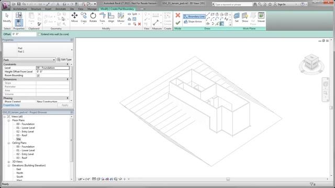Collapse the Constraints section
The image size is (335, 188).
pyautogui.click(x=68, y=64)
